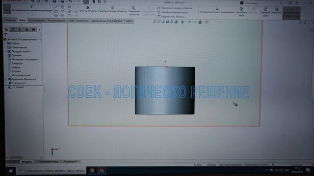The height and width of the screenshot is (176, 314).
Task: Switch to the Добавления SOLIDWORKS tab
Action: (107, 21)
